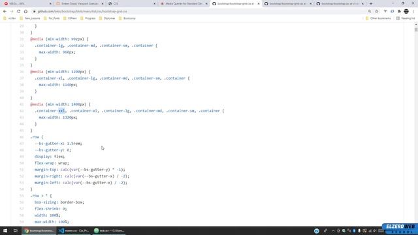This screenshot has height=235, width=418.
Task: Click the '--bs-gutter-y: 0;' line
Action: (x=53, y=150)
